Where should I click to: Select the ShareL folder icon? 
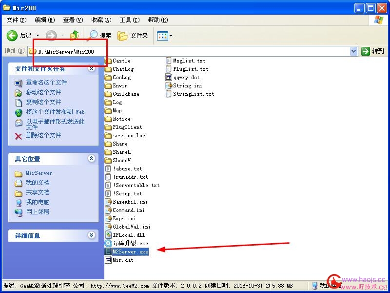tap(108, 152)
